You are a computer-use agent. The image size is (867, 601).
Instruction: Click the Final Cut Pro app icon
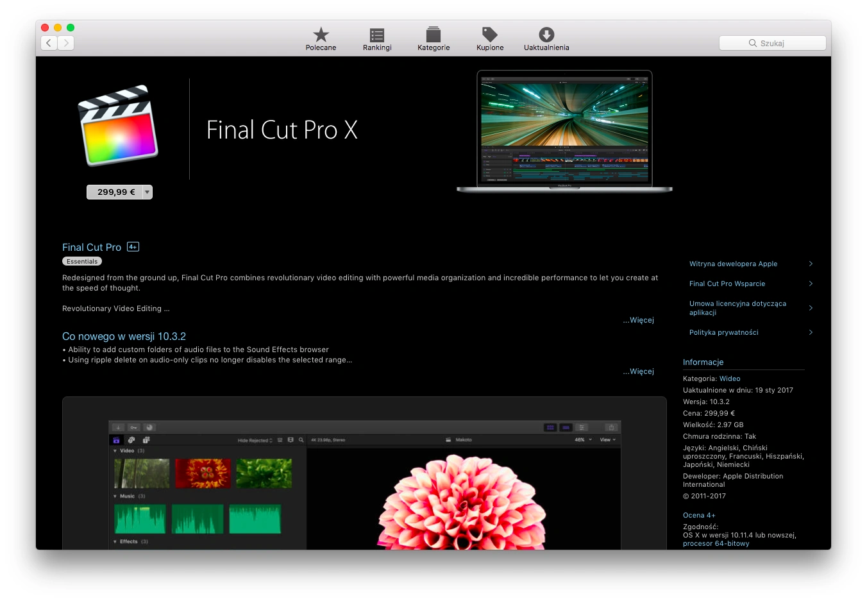[x=118, y=125]
